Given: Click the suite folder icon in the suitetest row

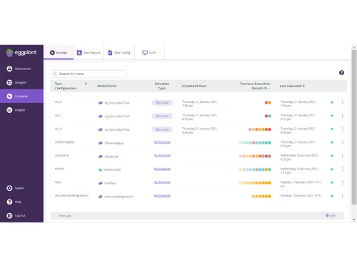Looking at the screenshot, I should 101,169.
